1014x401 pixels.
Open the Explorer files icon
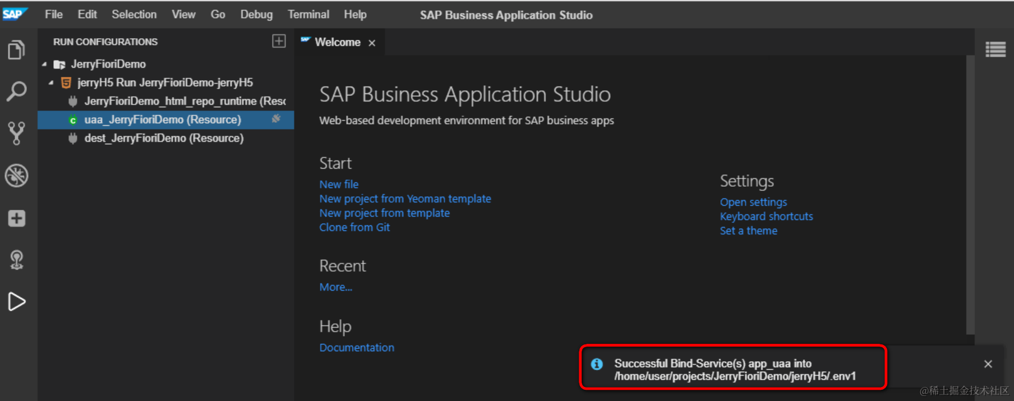point(16,50)
